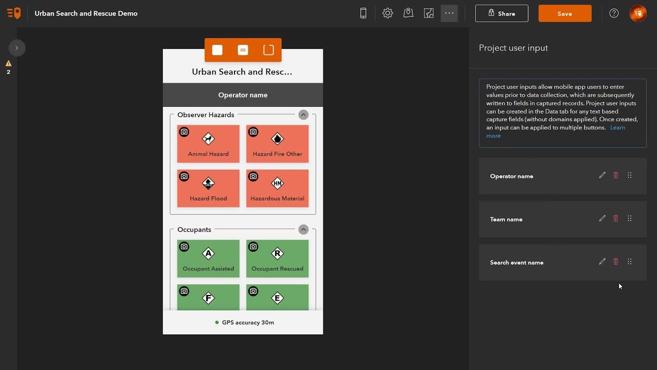Screen dimensions: 657x370
Task: Click the add group icon in orange toolbar
Action: click(x=268, y=50)
